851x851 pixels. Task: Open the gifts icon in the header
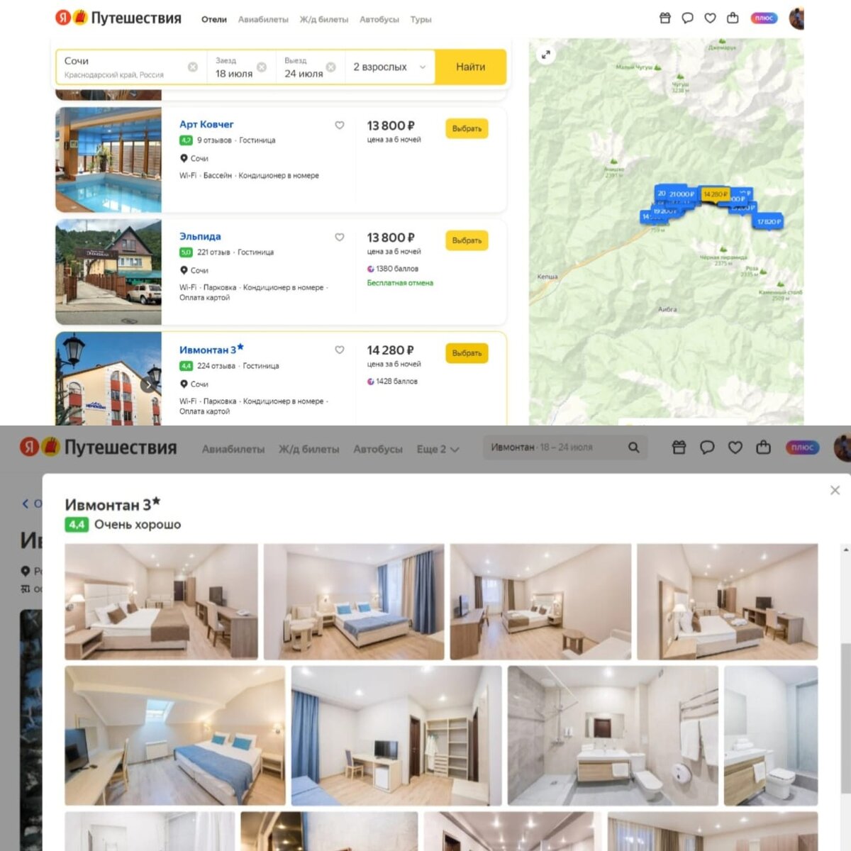[664, 18]
